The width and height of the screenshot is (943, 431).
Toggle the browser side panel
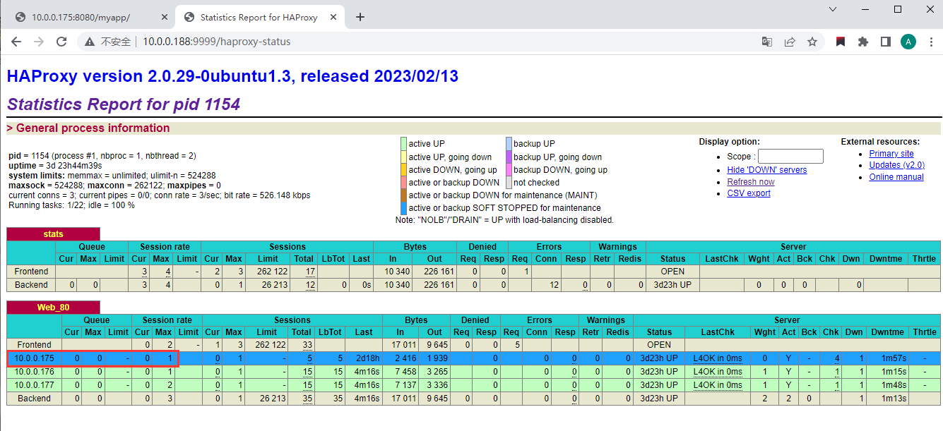point(885,42)
